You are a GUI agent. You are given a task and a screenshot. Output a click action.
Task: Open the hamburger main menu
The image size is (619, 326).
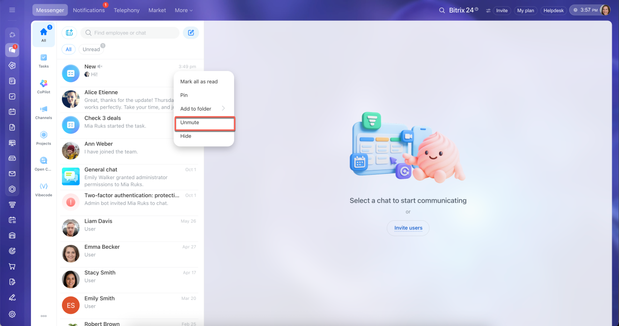[x=12, y=10]
